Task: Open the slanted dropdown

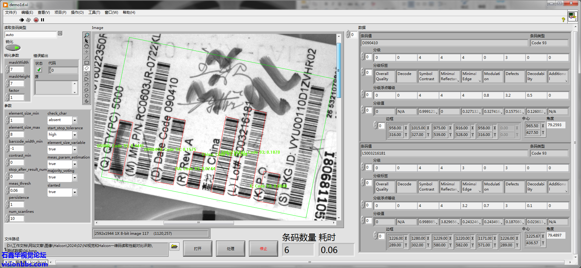Action: click(75, 192)
